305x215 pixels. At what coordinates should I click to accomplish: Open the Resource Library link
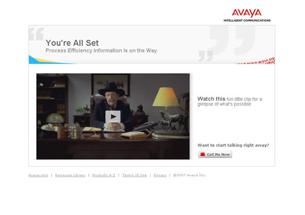pyautogui.click(x=70, y=175)
